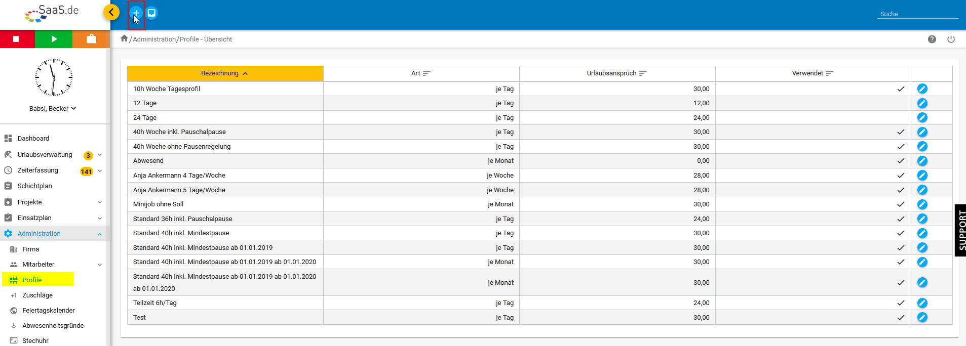Click the '12,00' Urlaubsanspruch value

[x=701, y=103]
